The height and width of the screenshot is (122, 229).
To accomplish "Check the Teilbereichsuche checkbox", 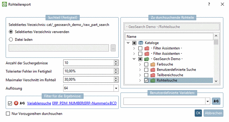I will coord(146,75).
